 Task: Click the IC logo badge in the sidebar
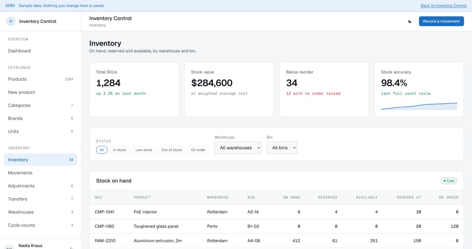point(11,21)
